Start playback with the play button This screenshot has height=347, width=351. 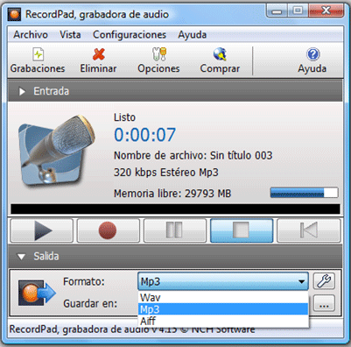pos(42,230)
